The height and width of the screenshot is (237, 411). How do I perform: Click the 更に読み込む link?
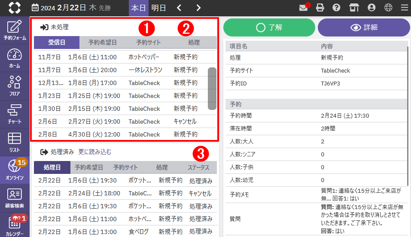(95, 152)
